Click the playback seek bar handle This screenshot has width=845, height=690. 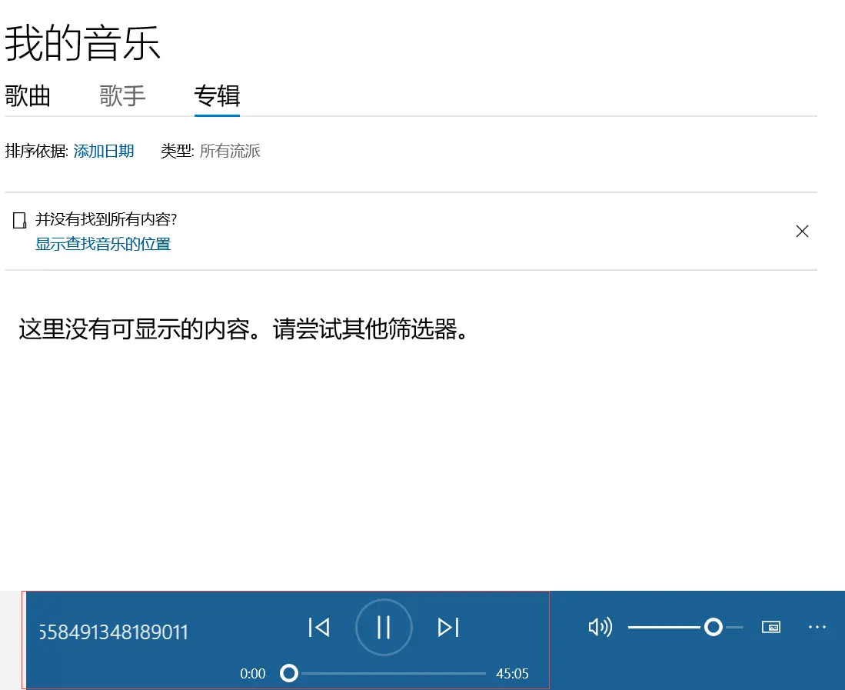pyautogui.click(x=289, y=673)
